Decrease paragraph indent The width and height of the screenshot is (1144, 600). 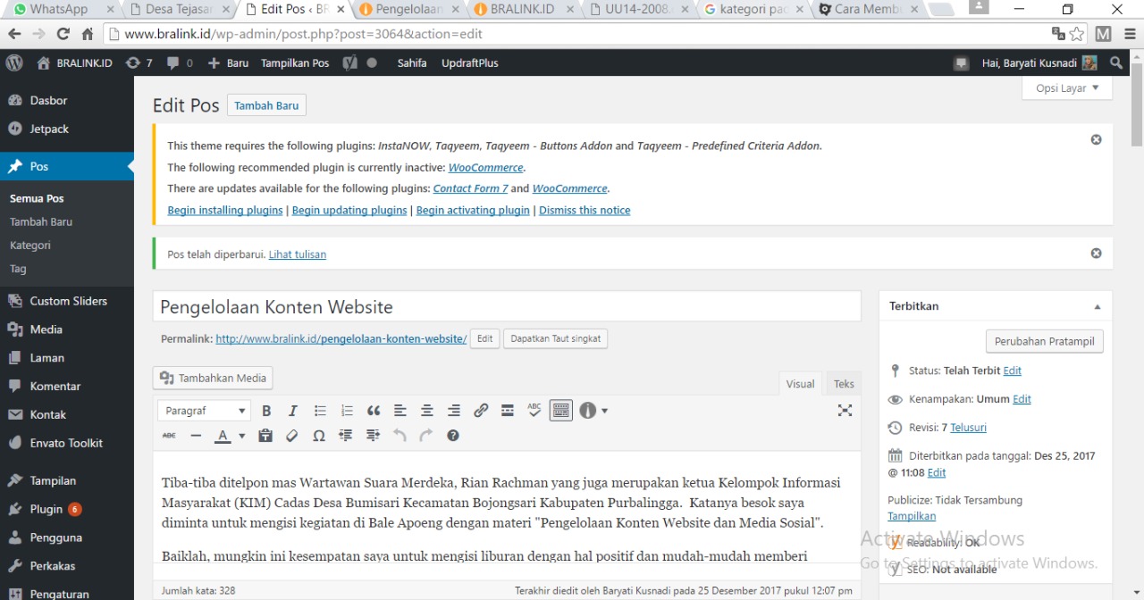click(346, 436)
